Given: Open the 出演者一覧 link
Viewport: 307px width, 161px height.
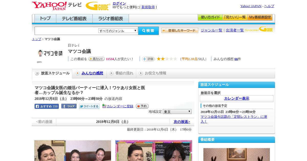Looking at the screenshot, I should point(235,30).
